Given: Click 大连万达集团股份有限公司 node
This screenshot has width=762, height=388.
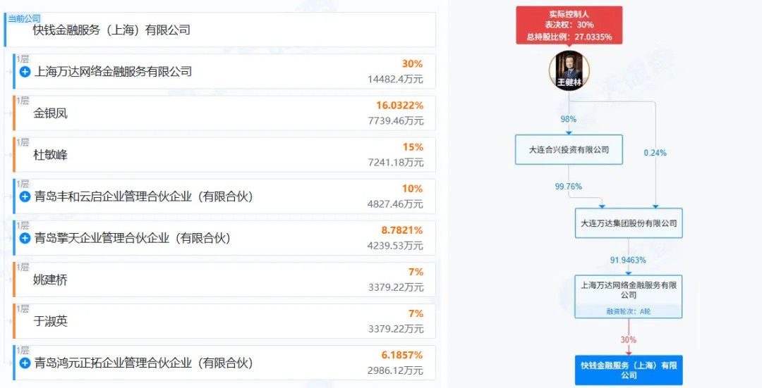Looking at the screenshot, I should tap(629, 223).
